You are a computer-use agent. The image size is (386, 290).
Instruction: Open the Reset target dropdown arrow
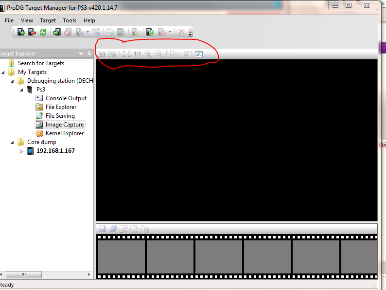point(88,32)
